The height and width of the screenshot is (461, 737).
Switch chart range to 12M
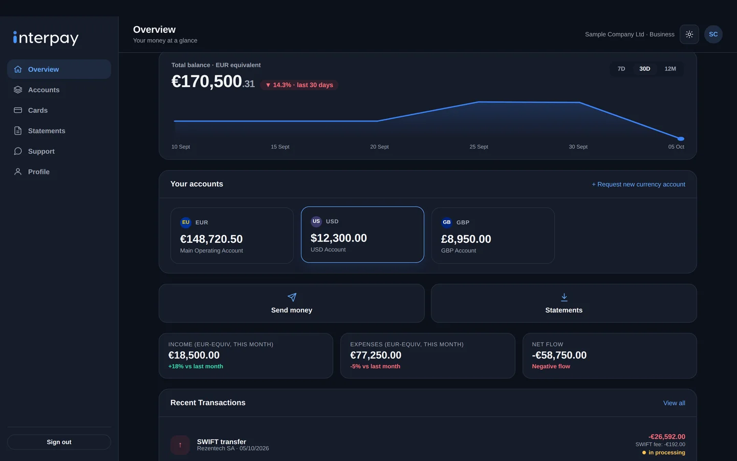[670, 69]
